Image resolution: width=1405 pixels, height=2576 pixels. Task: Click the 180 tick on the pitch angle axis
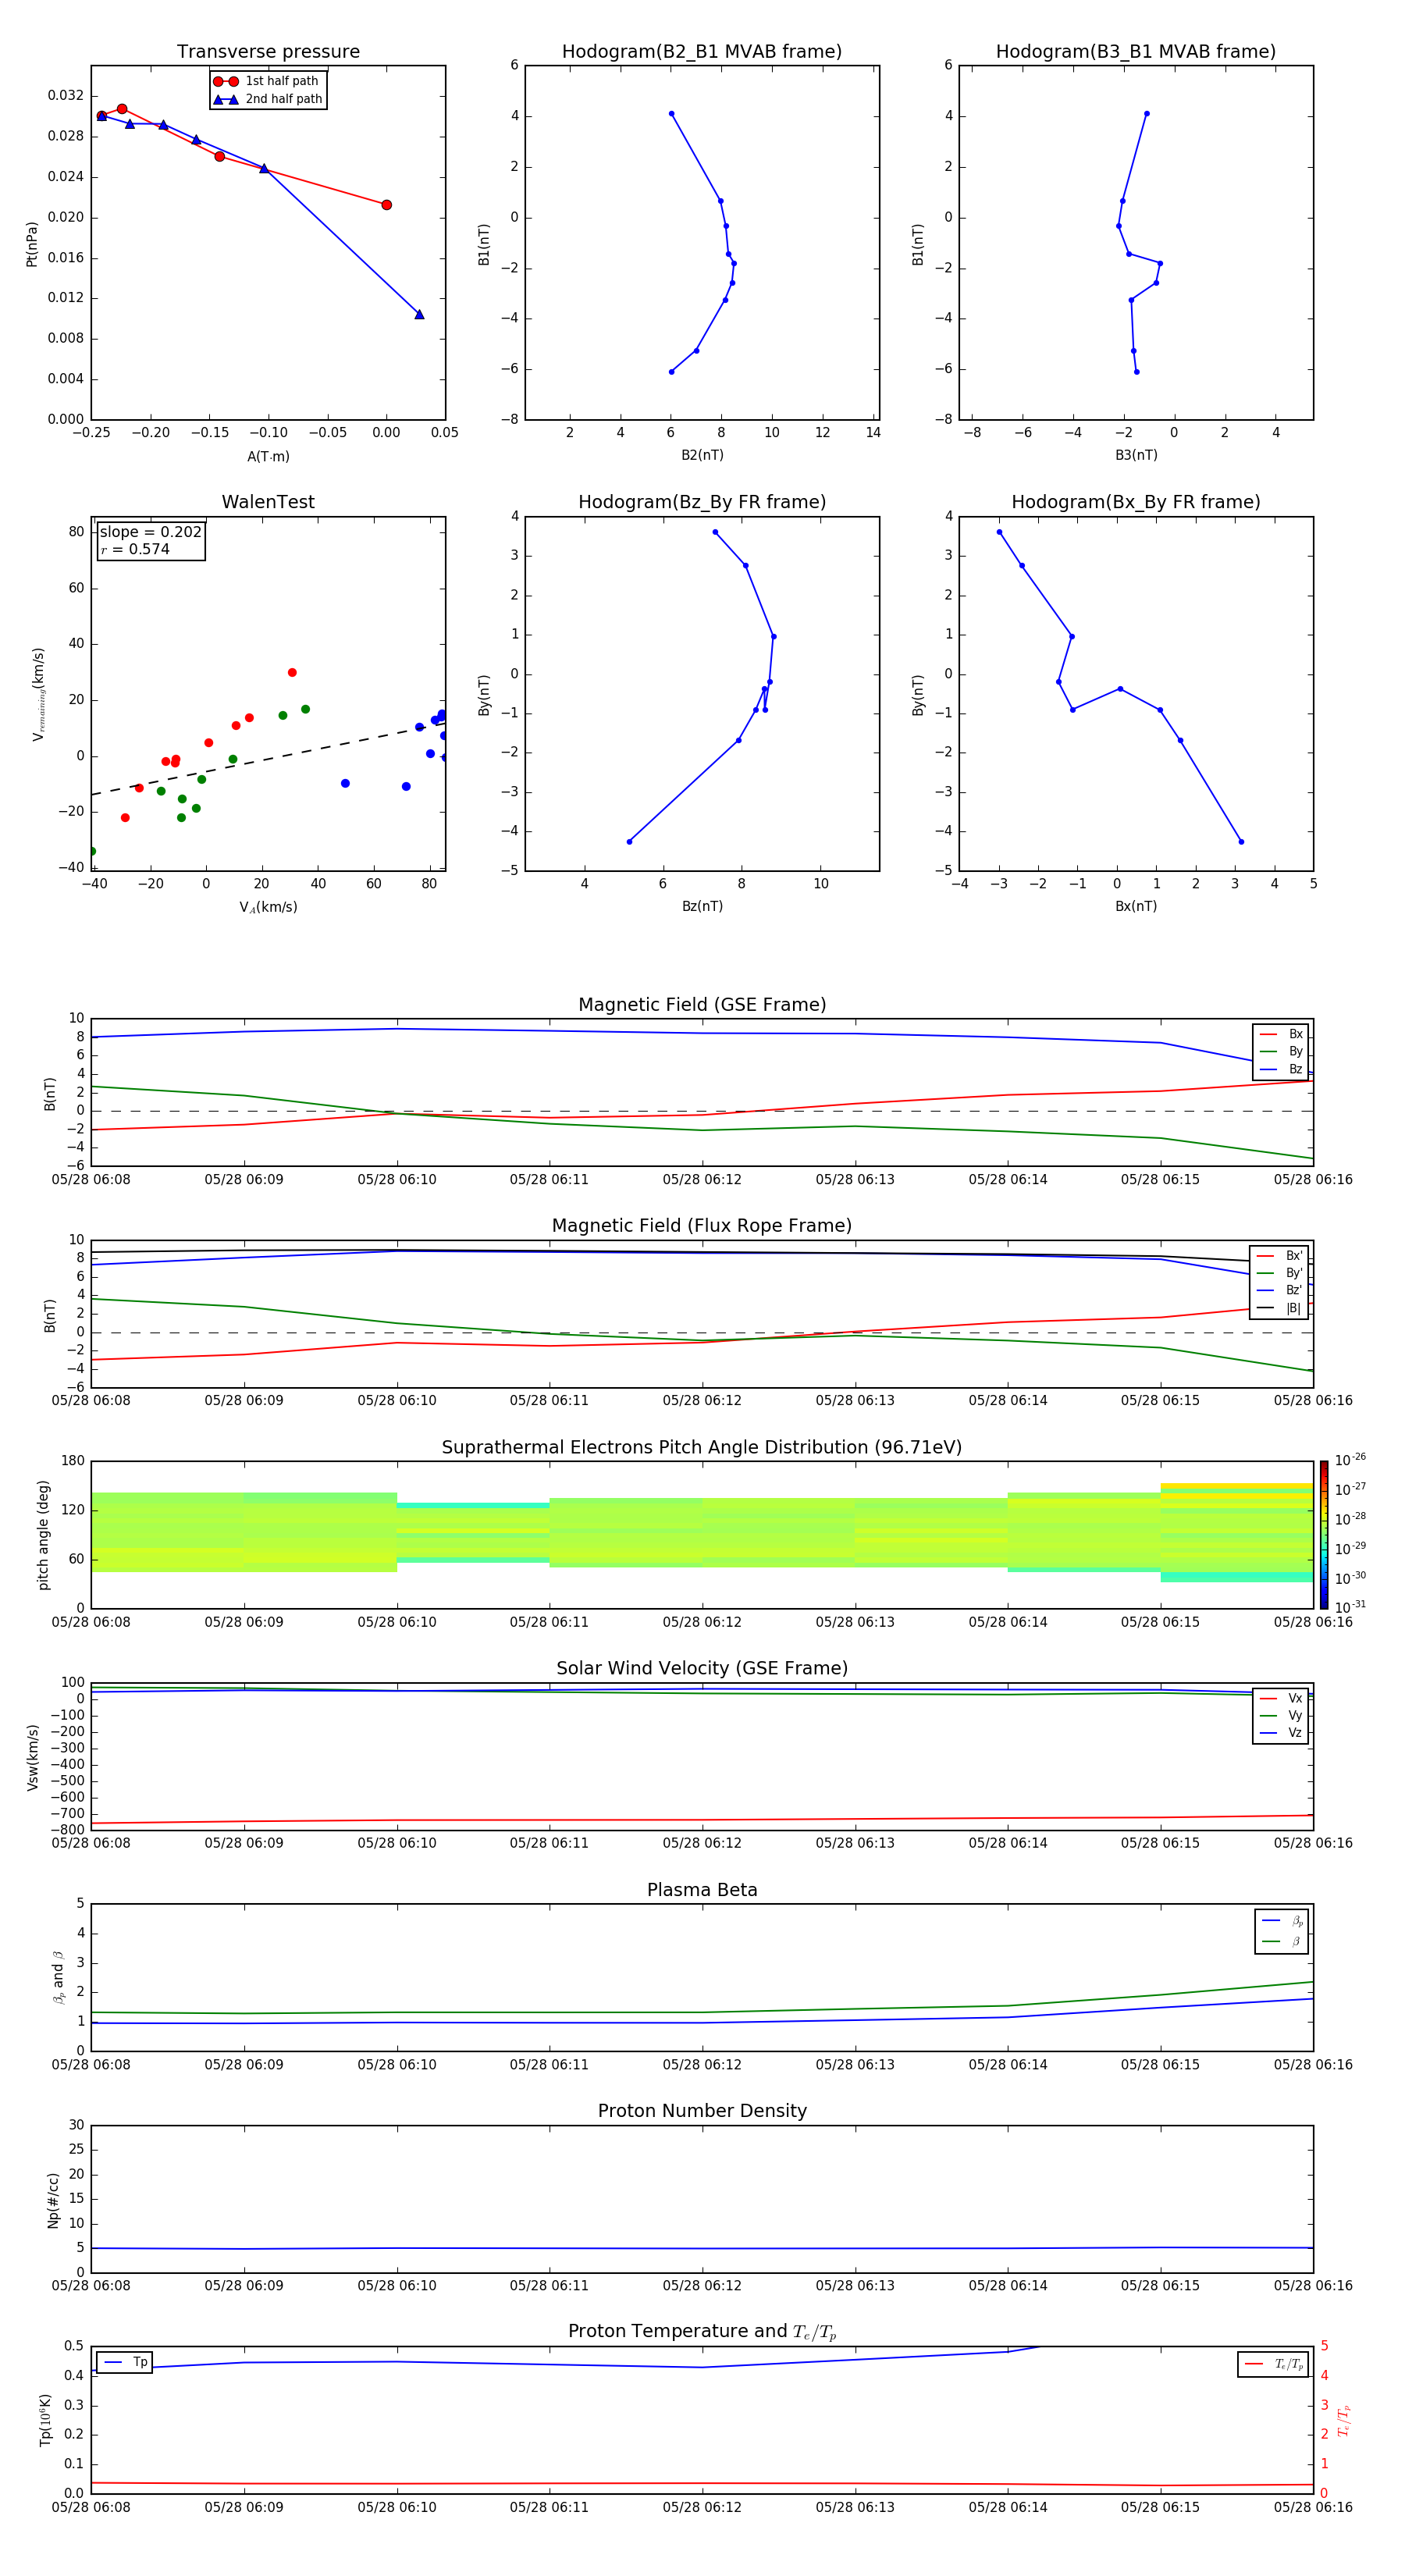[x=73, y=1461]
